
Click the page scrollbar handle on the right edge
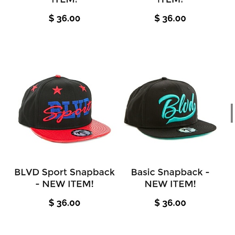coord(232,113)
